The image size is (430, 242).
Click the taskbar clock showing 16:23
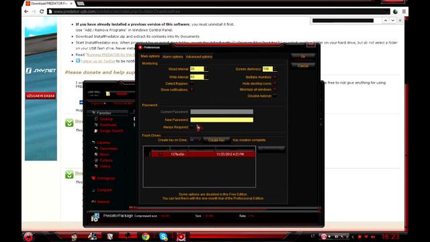tap(390, 237)
